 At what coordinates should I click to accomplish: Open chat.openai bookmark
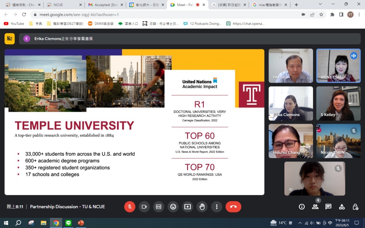pyautogui.click(x=245, y=23)
